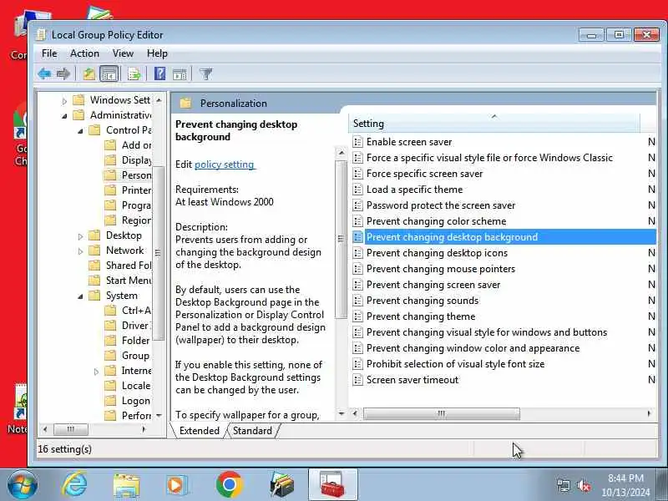The width and height of the screenshot is (668, 501).
Task: Collapse the Control Panel tree node
Action: [x=80, y=131]
